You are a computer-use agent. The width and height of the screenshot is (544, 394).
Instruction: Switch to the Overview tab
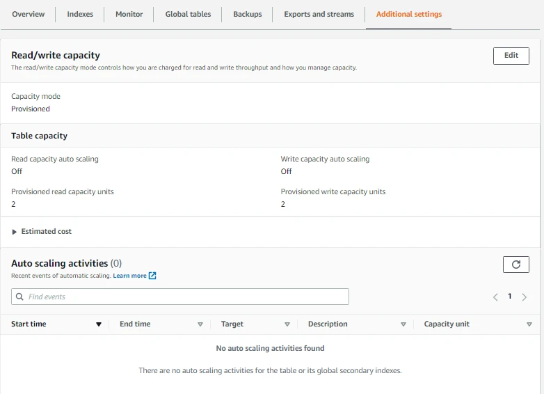(x=29, y=14)
